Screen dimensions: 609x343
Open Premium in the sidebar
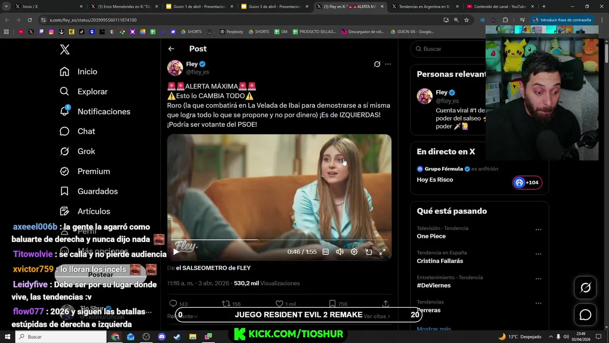pos(85,171)
